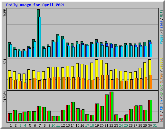Click the green weekend day 17 label
The height and width of the screenshot is (129, 165).
pyautogui.click(x=87, y=125)
